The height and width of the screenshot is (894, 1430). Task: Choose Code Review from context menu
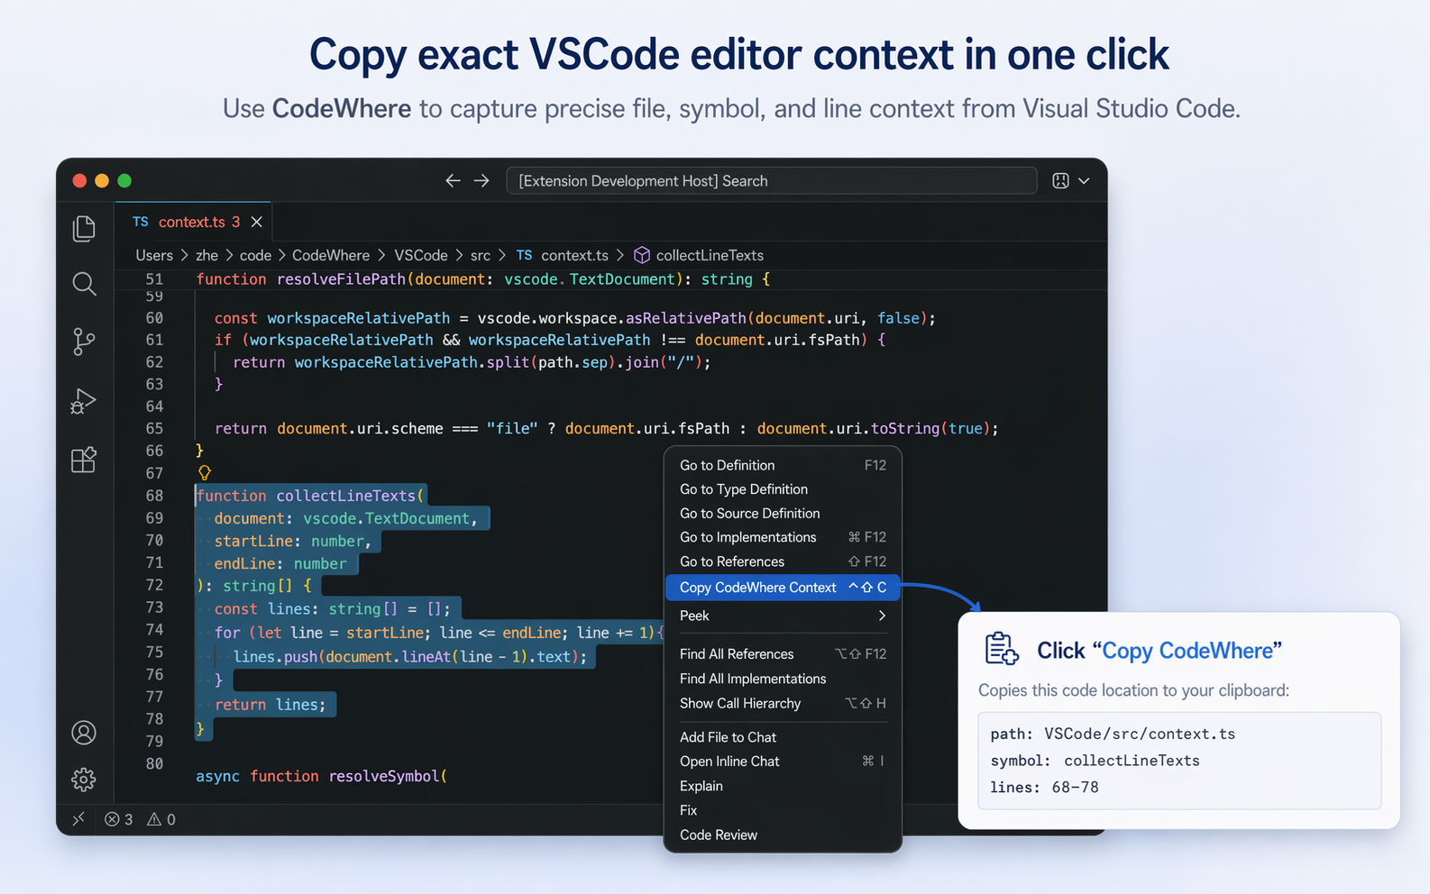click(x=783, y=835)
